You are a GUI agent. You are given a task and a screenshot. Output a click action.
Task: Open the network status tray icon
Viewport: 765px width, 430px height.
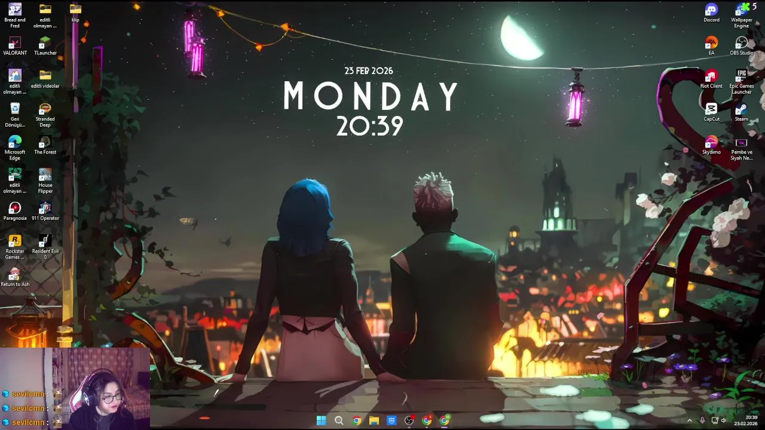pyautogui.click(x=715, y=420)
